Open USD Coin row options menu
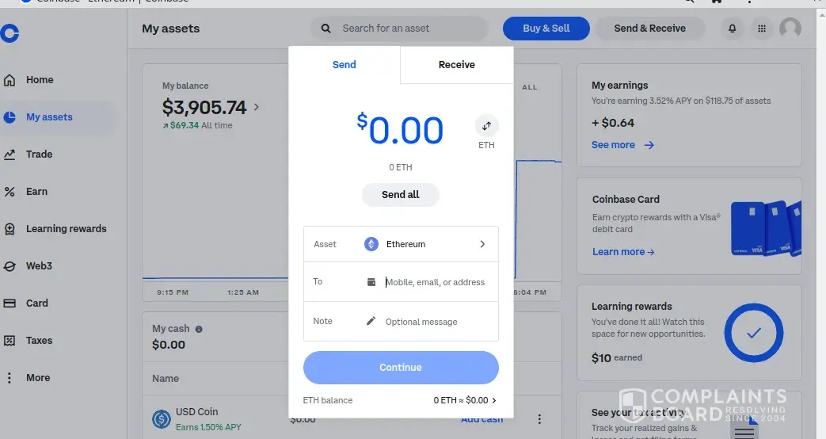Viewport: 826px width, 439px height. (539, 419)
